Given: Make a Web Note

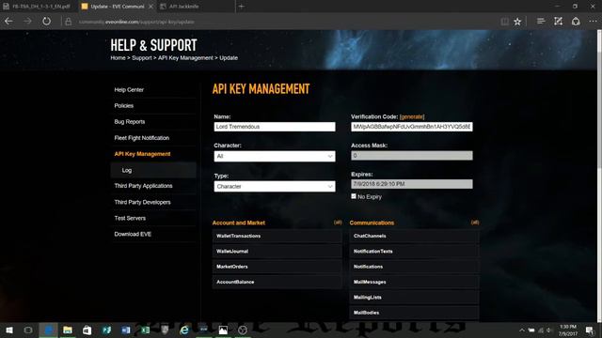Looking at the screenshot, I should point(558,22).
